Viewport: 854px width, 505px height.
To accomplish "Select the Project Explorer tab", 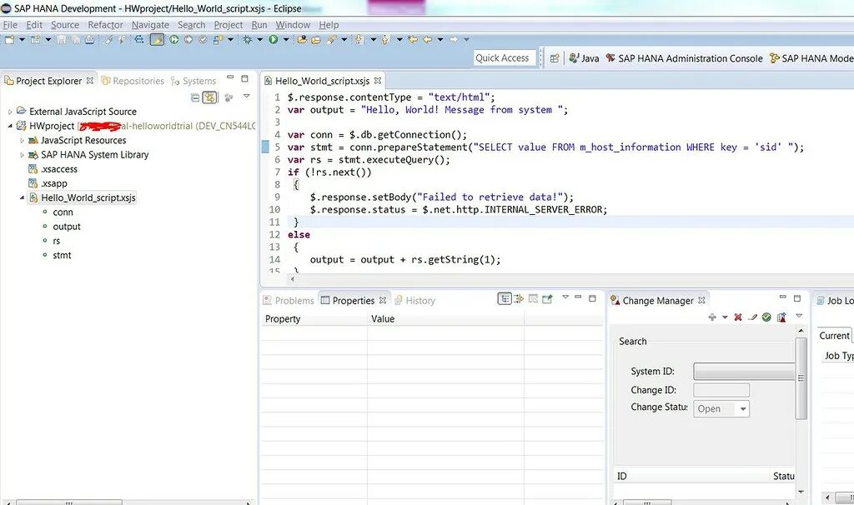I will [x=48, y=81].
